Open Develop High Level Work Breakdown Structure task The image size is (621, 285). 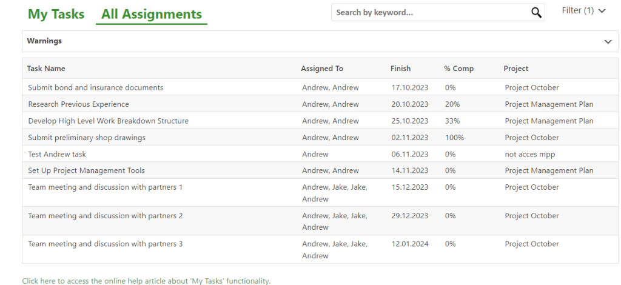[x=108, y=121]
